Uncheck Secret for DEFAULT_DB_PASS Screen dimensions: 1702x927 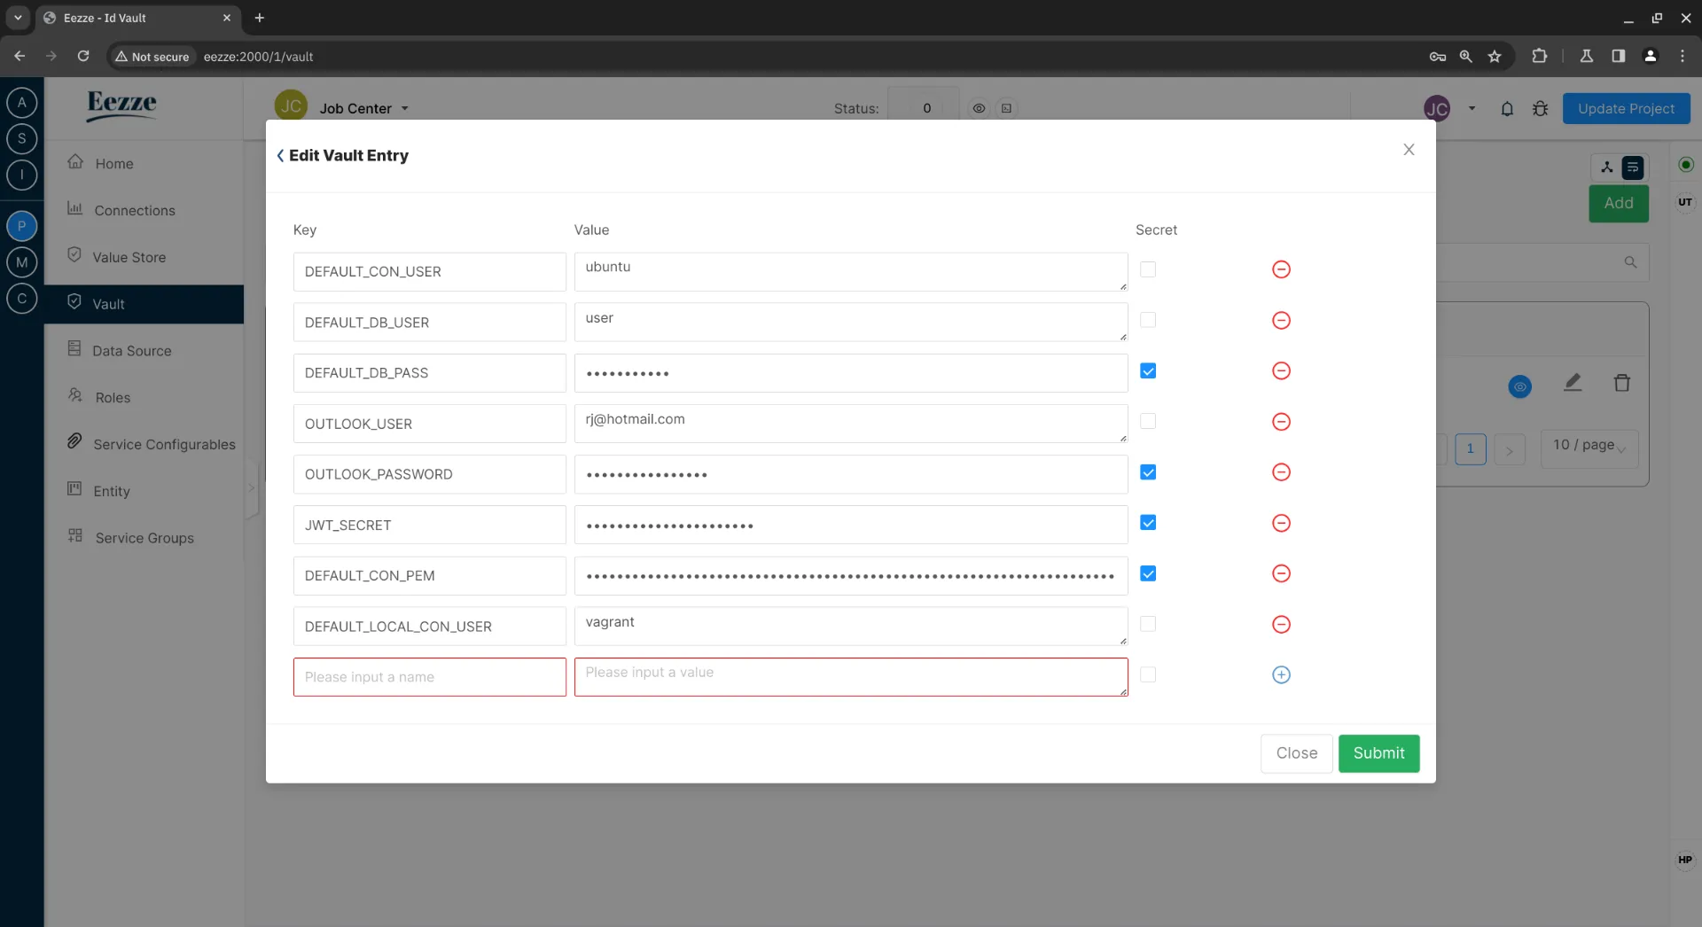coord(1148,371)
